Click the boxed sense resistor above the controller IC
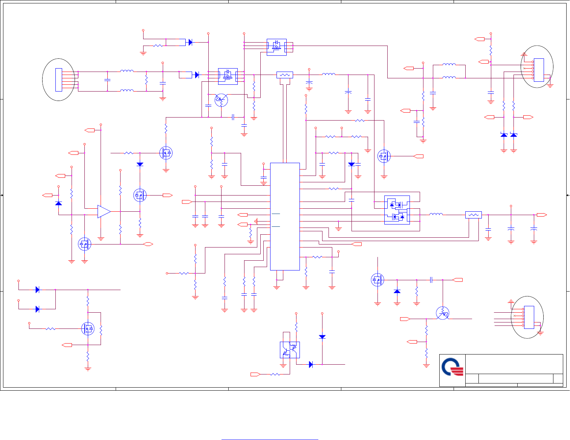 [285, 75]
